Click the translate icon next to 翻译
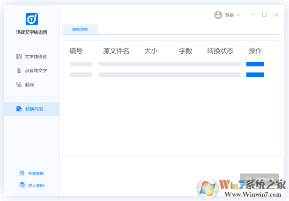The height and width of the screenshot is (201, 289). point(19,85)
